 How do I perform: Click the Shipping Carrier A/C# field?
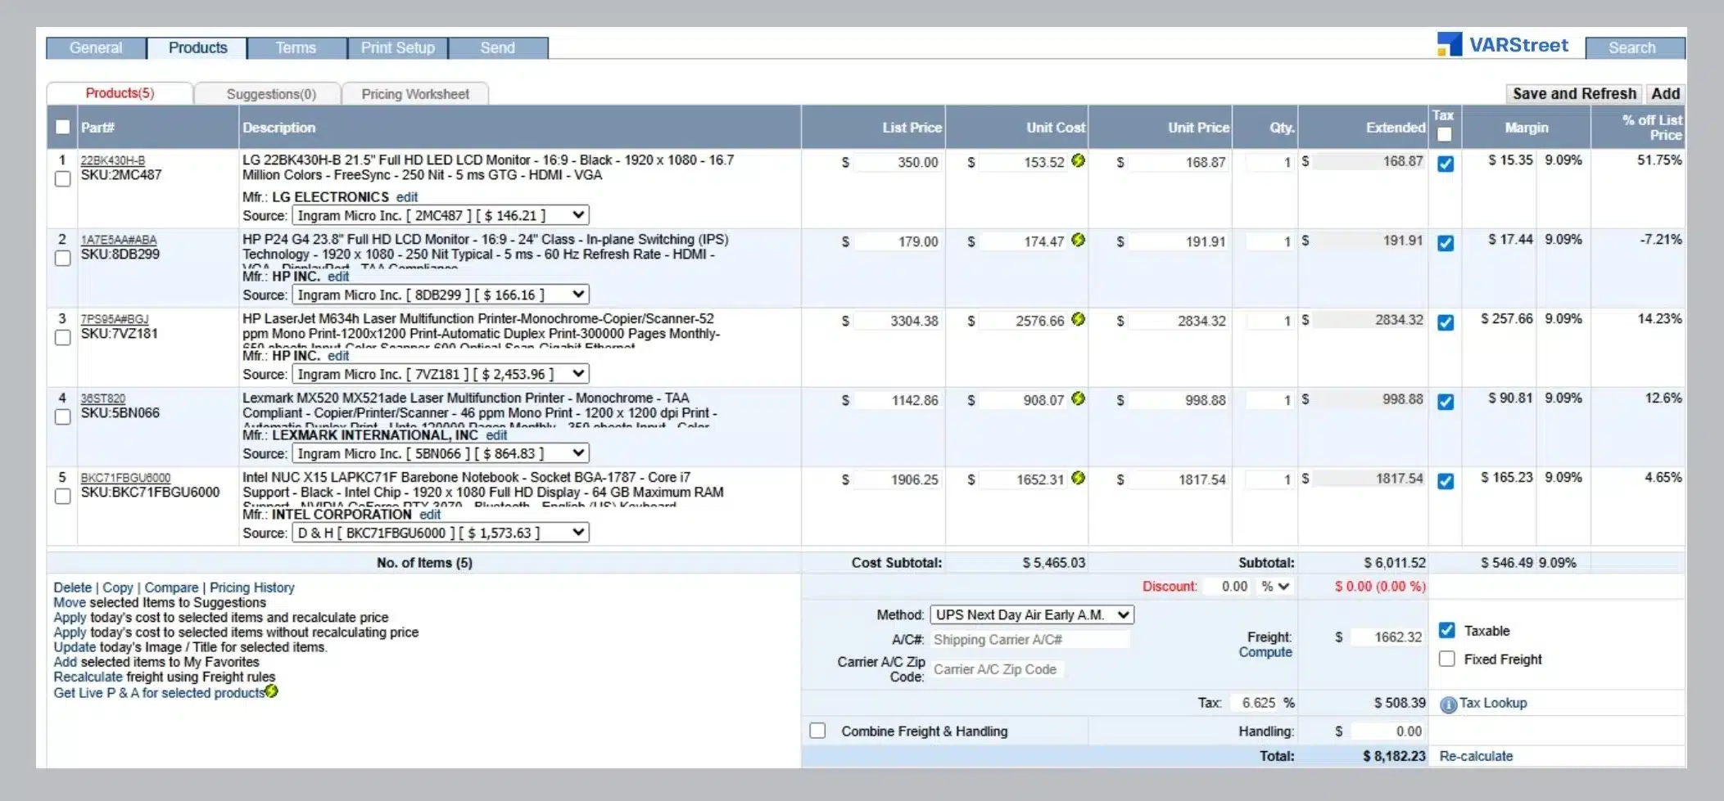(1030, 639)
